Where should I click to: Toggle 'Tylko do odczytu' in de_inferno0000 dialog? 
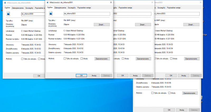[22, 59]
